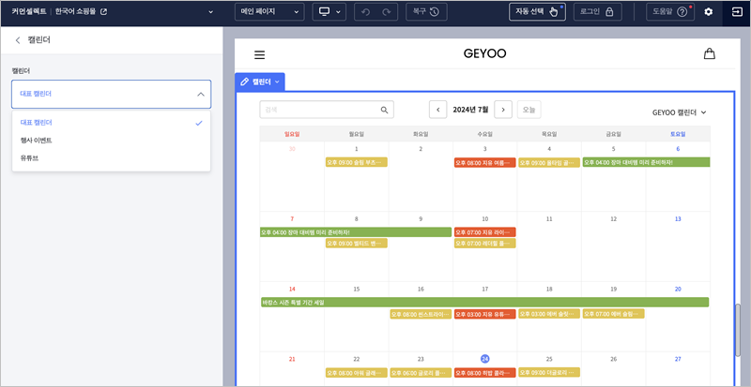This screenshot has height=387, width=751.
Task: Click the 커먼셀렉트 brand label
Action: pos(29,12)
